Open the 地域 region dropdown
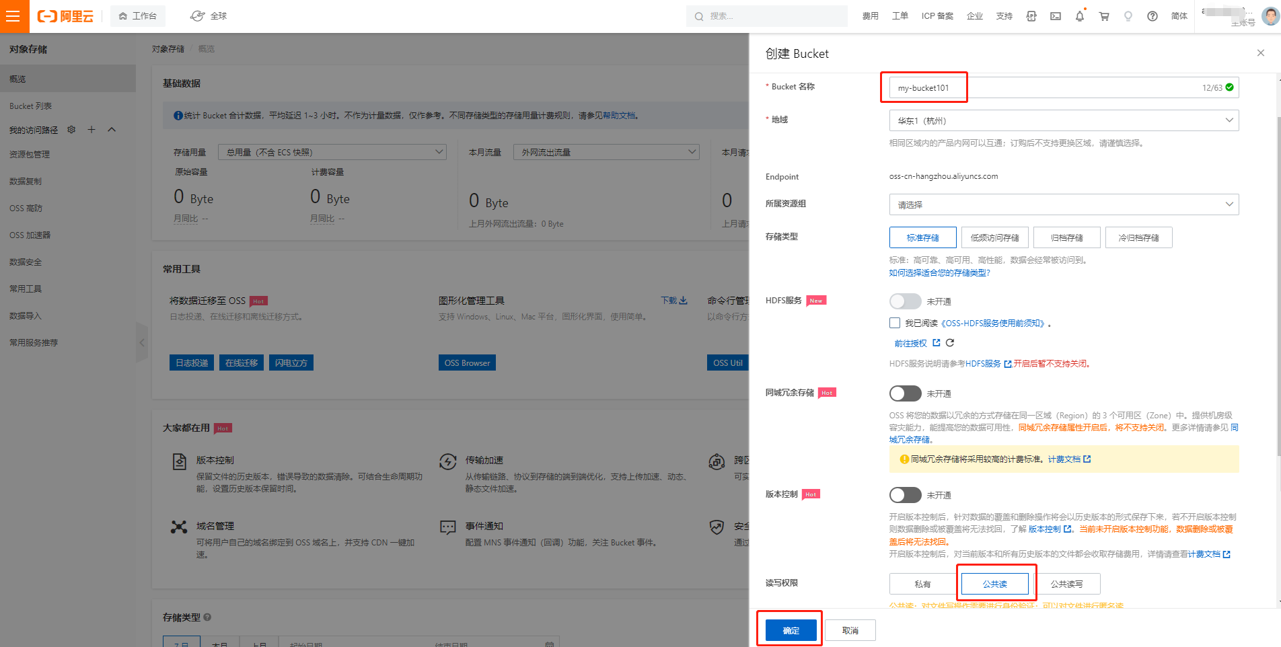 (1064, 120)
